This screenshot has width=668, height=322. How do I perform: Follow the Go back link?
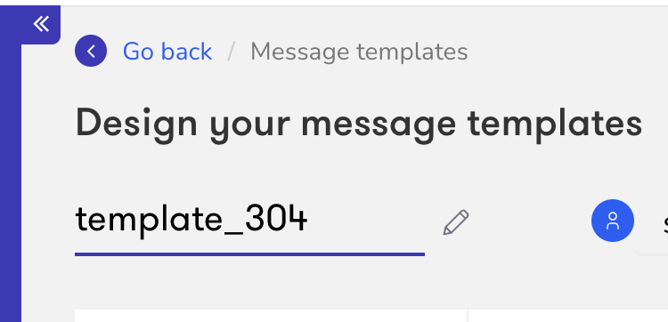tap(167, 52)
